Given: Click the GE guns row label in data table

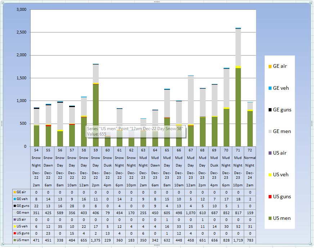Looking at the screenshot, I should 21,206.
